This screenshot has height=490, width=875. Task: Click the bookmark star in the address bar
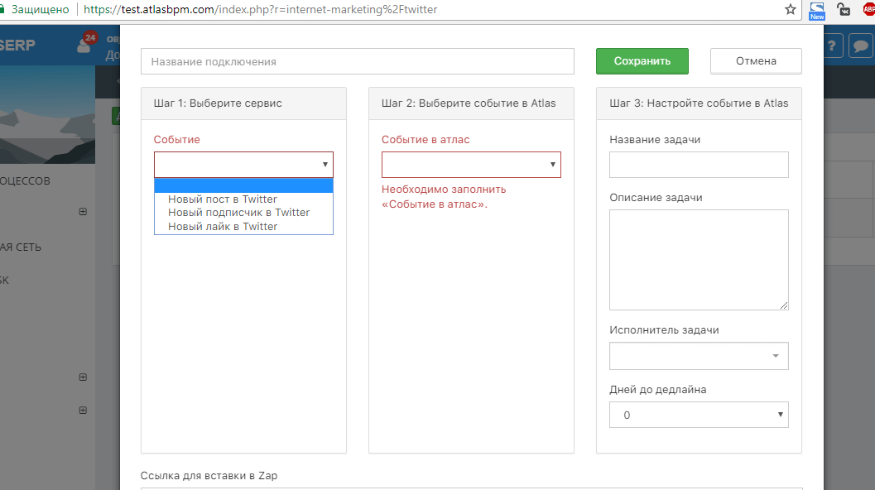[x=791, y=9]
